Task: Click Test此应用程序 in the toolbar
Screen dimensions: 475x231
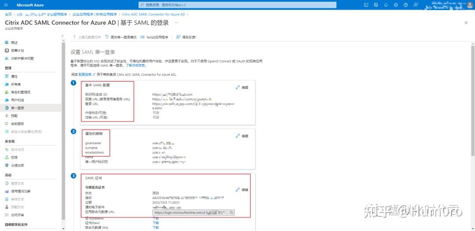Action: click(x=154, y=37)
